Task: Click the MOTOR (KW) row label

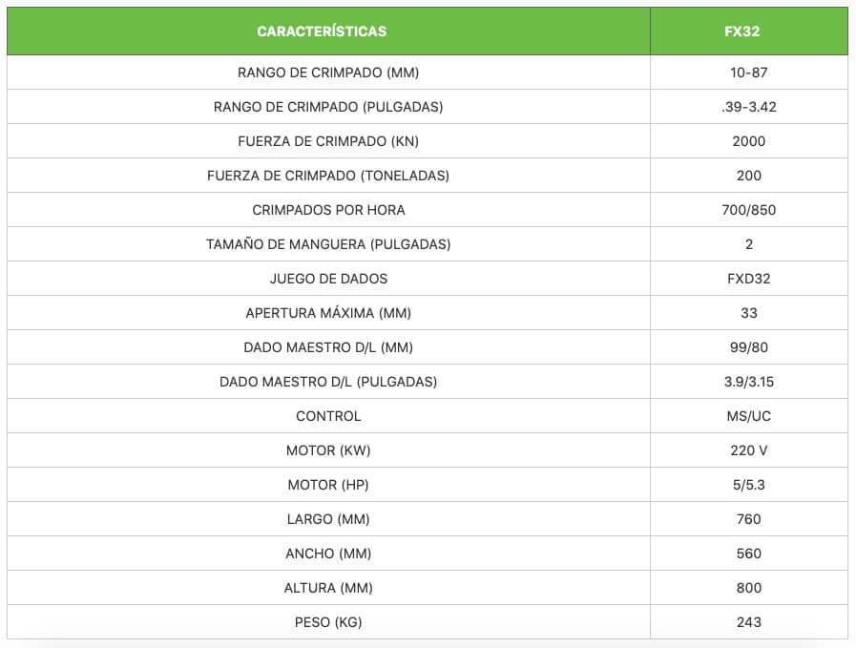Action: point(328,450)
